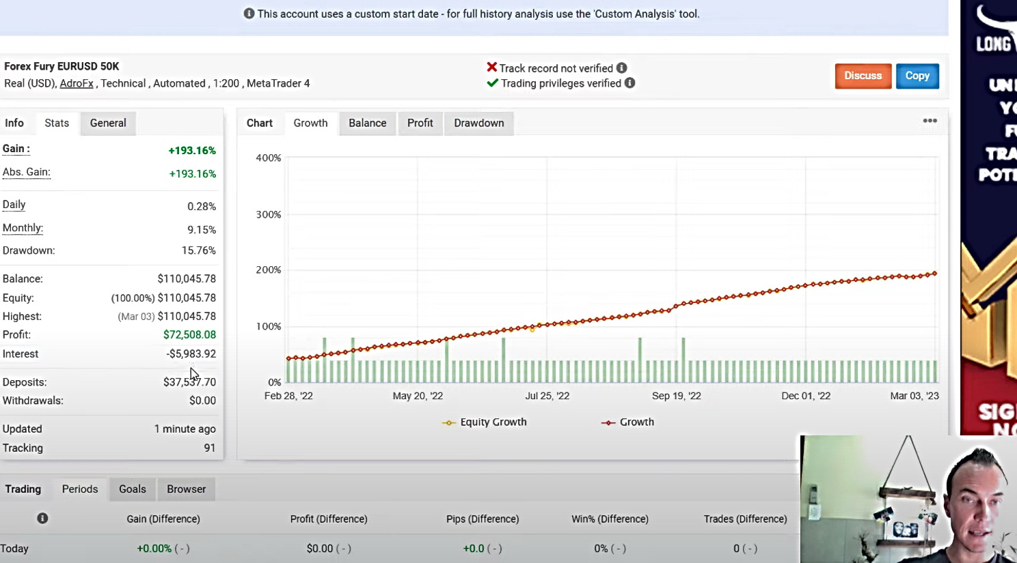Click the Balance amount $110,045.78
The height and width of the screenshot is (563, 1017).
pyautogui.click(x=187, y=278)
